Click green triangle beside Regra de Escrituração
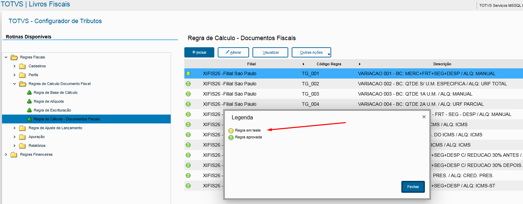The height and width of the screenshot is (204, 523). (29, 110)
